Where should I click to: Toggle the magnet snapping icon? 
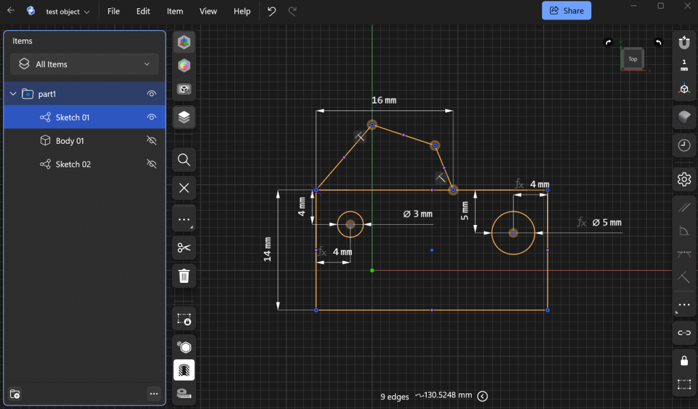coord(684,42)
